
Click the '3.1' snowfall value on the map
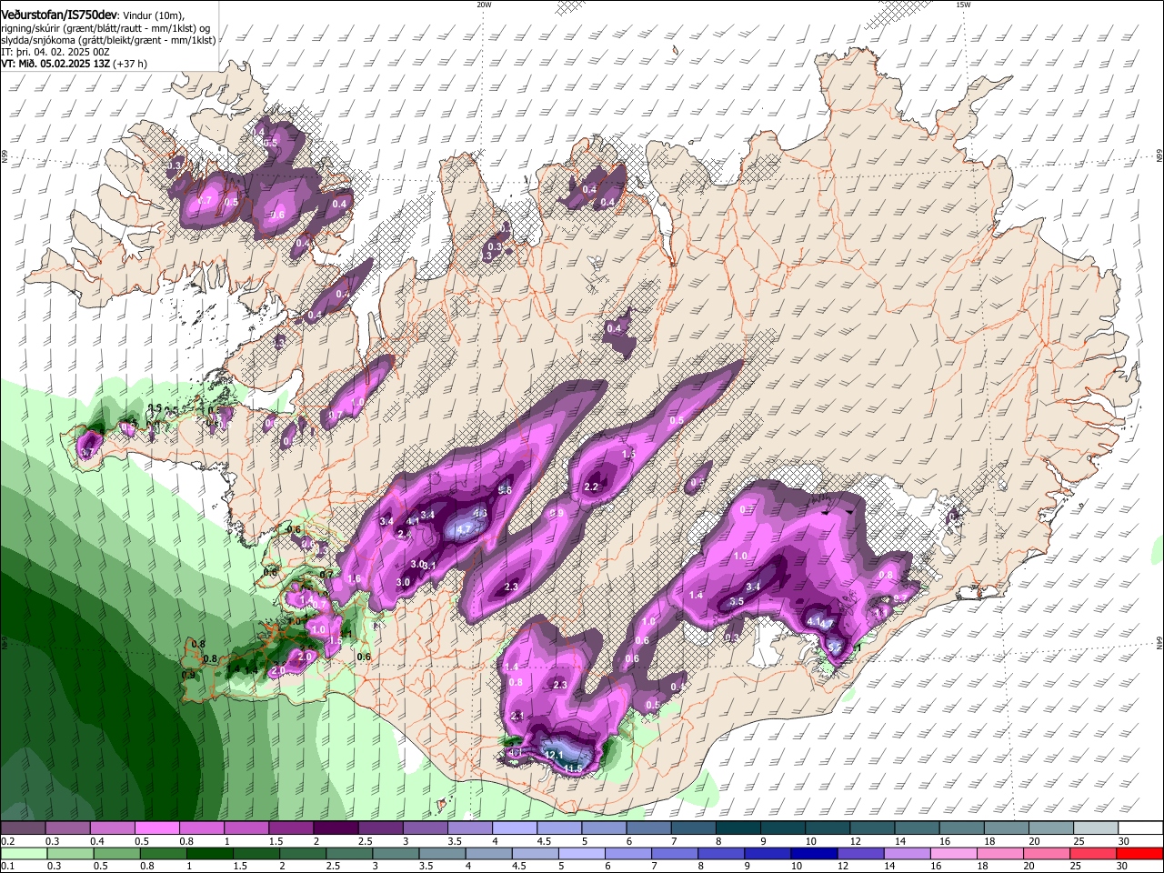click(430, 566)
